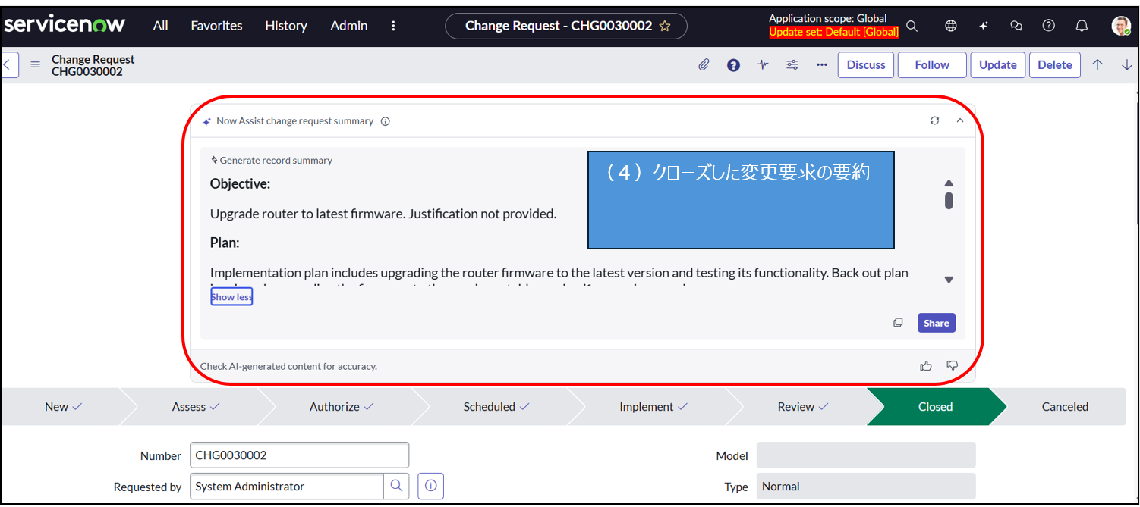Click the summary scrollbar thumb
1140x507 pixels.
click(x=949, y=201)
